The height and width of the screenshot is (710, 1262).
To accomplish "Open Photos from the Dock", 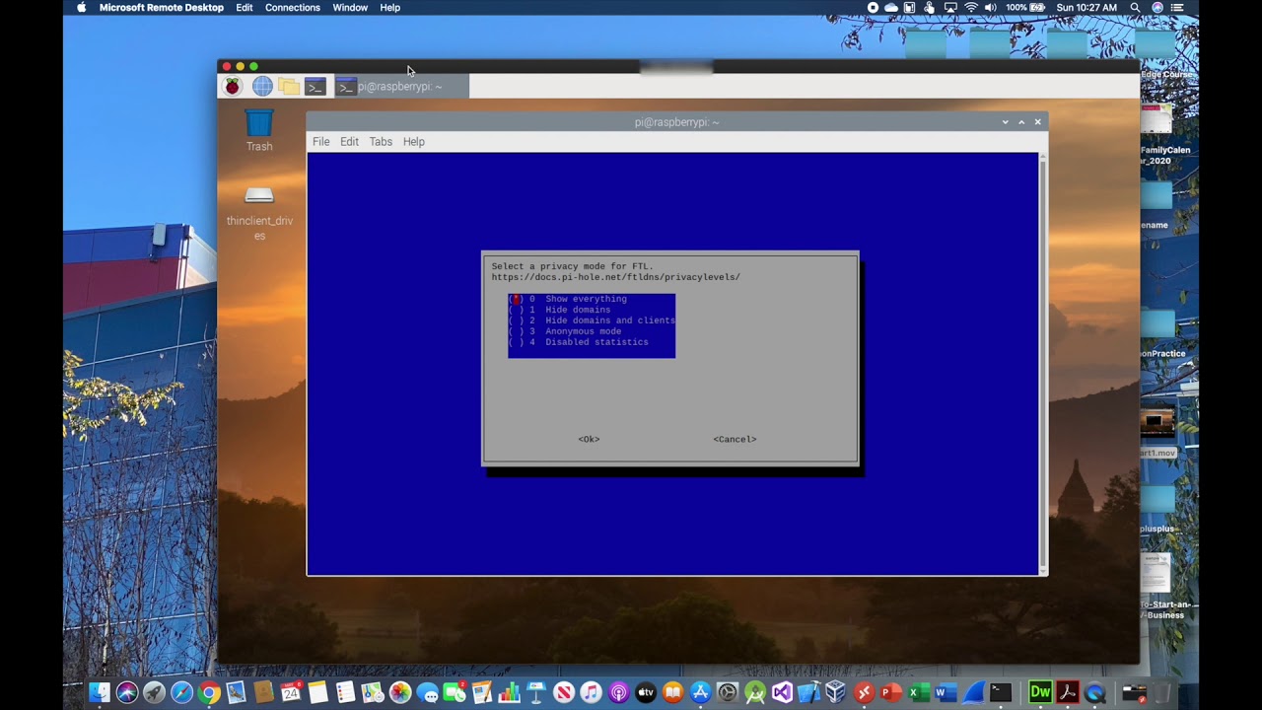I will 399,693.
